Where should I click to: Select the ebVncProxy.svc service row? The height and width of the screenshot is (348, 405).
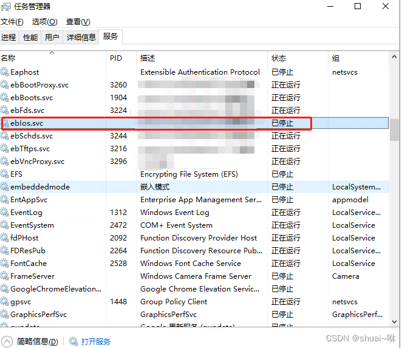37,162
